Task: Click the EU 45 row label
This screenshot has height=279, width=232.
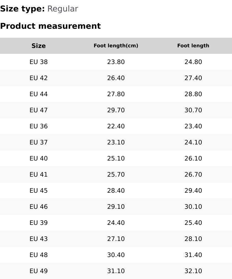Action: (39, 191)
